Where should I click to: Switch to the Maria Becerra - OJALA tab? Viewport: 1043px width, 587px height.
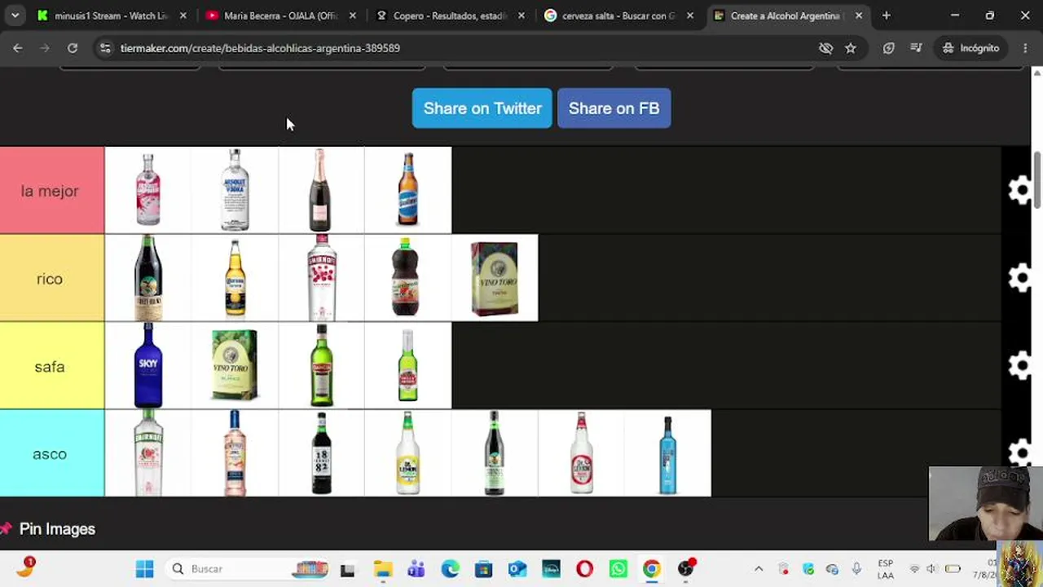click(281, 15)
